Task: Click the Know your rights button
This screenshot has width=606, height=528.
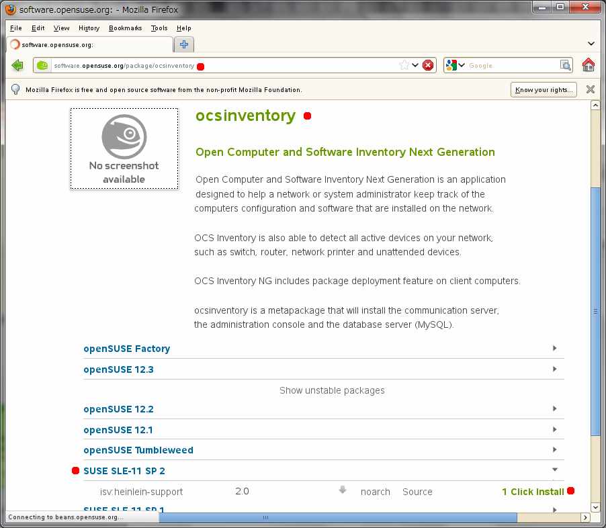Action: tap(544, 89)
